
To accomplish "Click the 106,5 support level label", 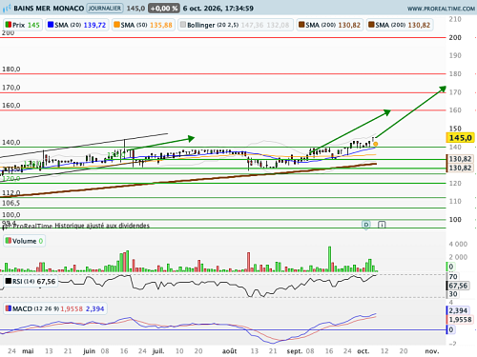I will pyautogui.click(x=11, y=203).
